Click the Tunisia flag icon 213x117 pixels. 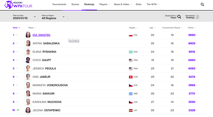131,77
